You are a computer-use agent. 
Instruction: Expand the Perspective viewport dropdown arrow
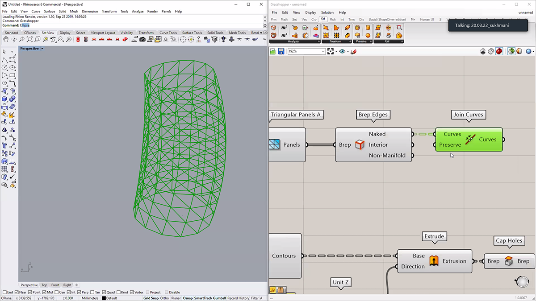tap(42, 49)
